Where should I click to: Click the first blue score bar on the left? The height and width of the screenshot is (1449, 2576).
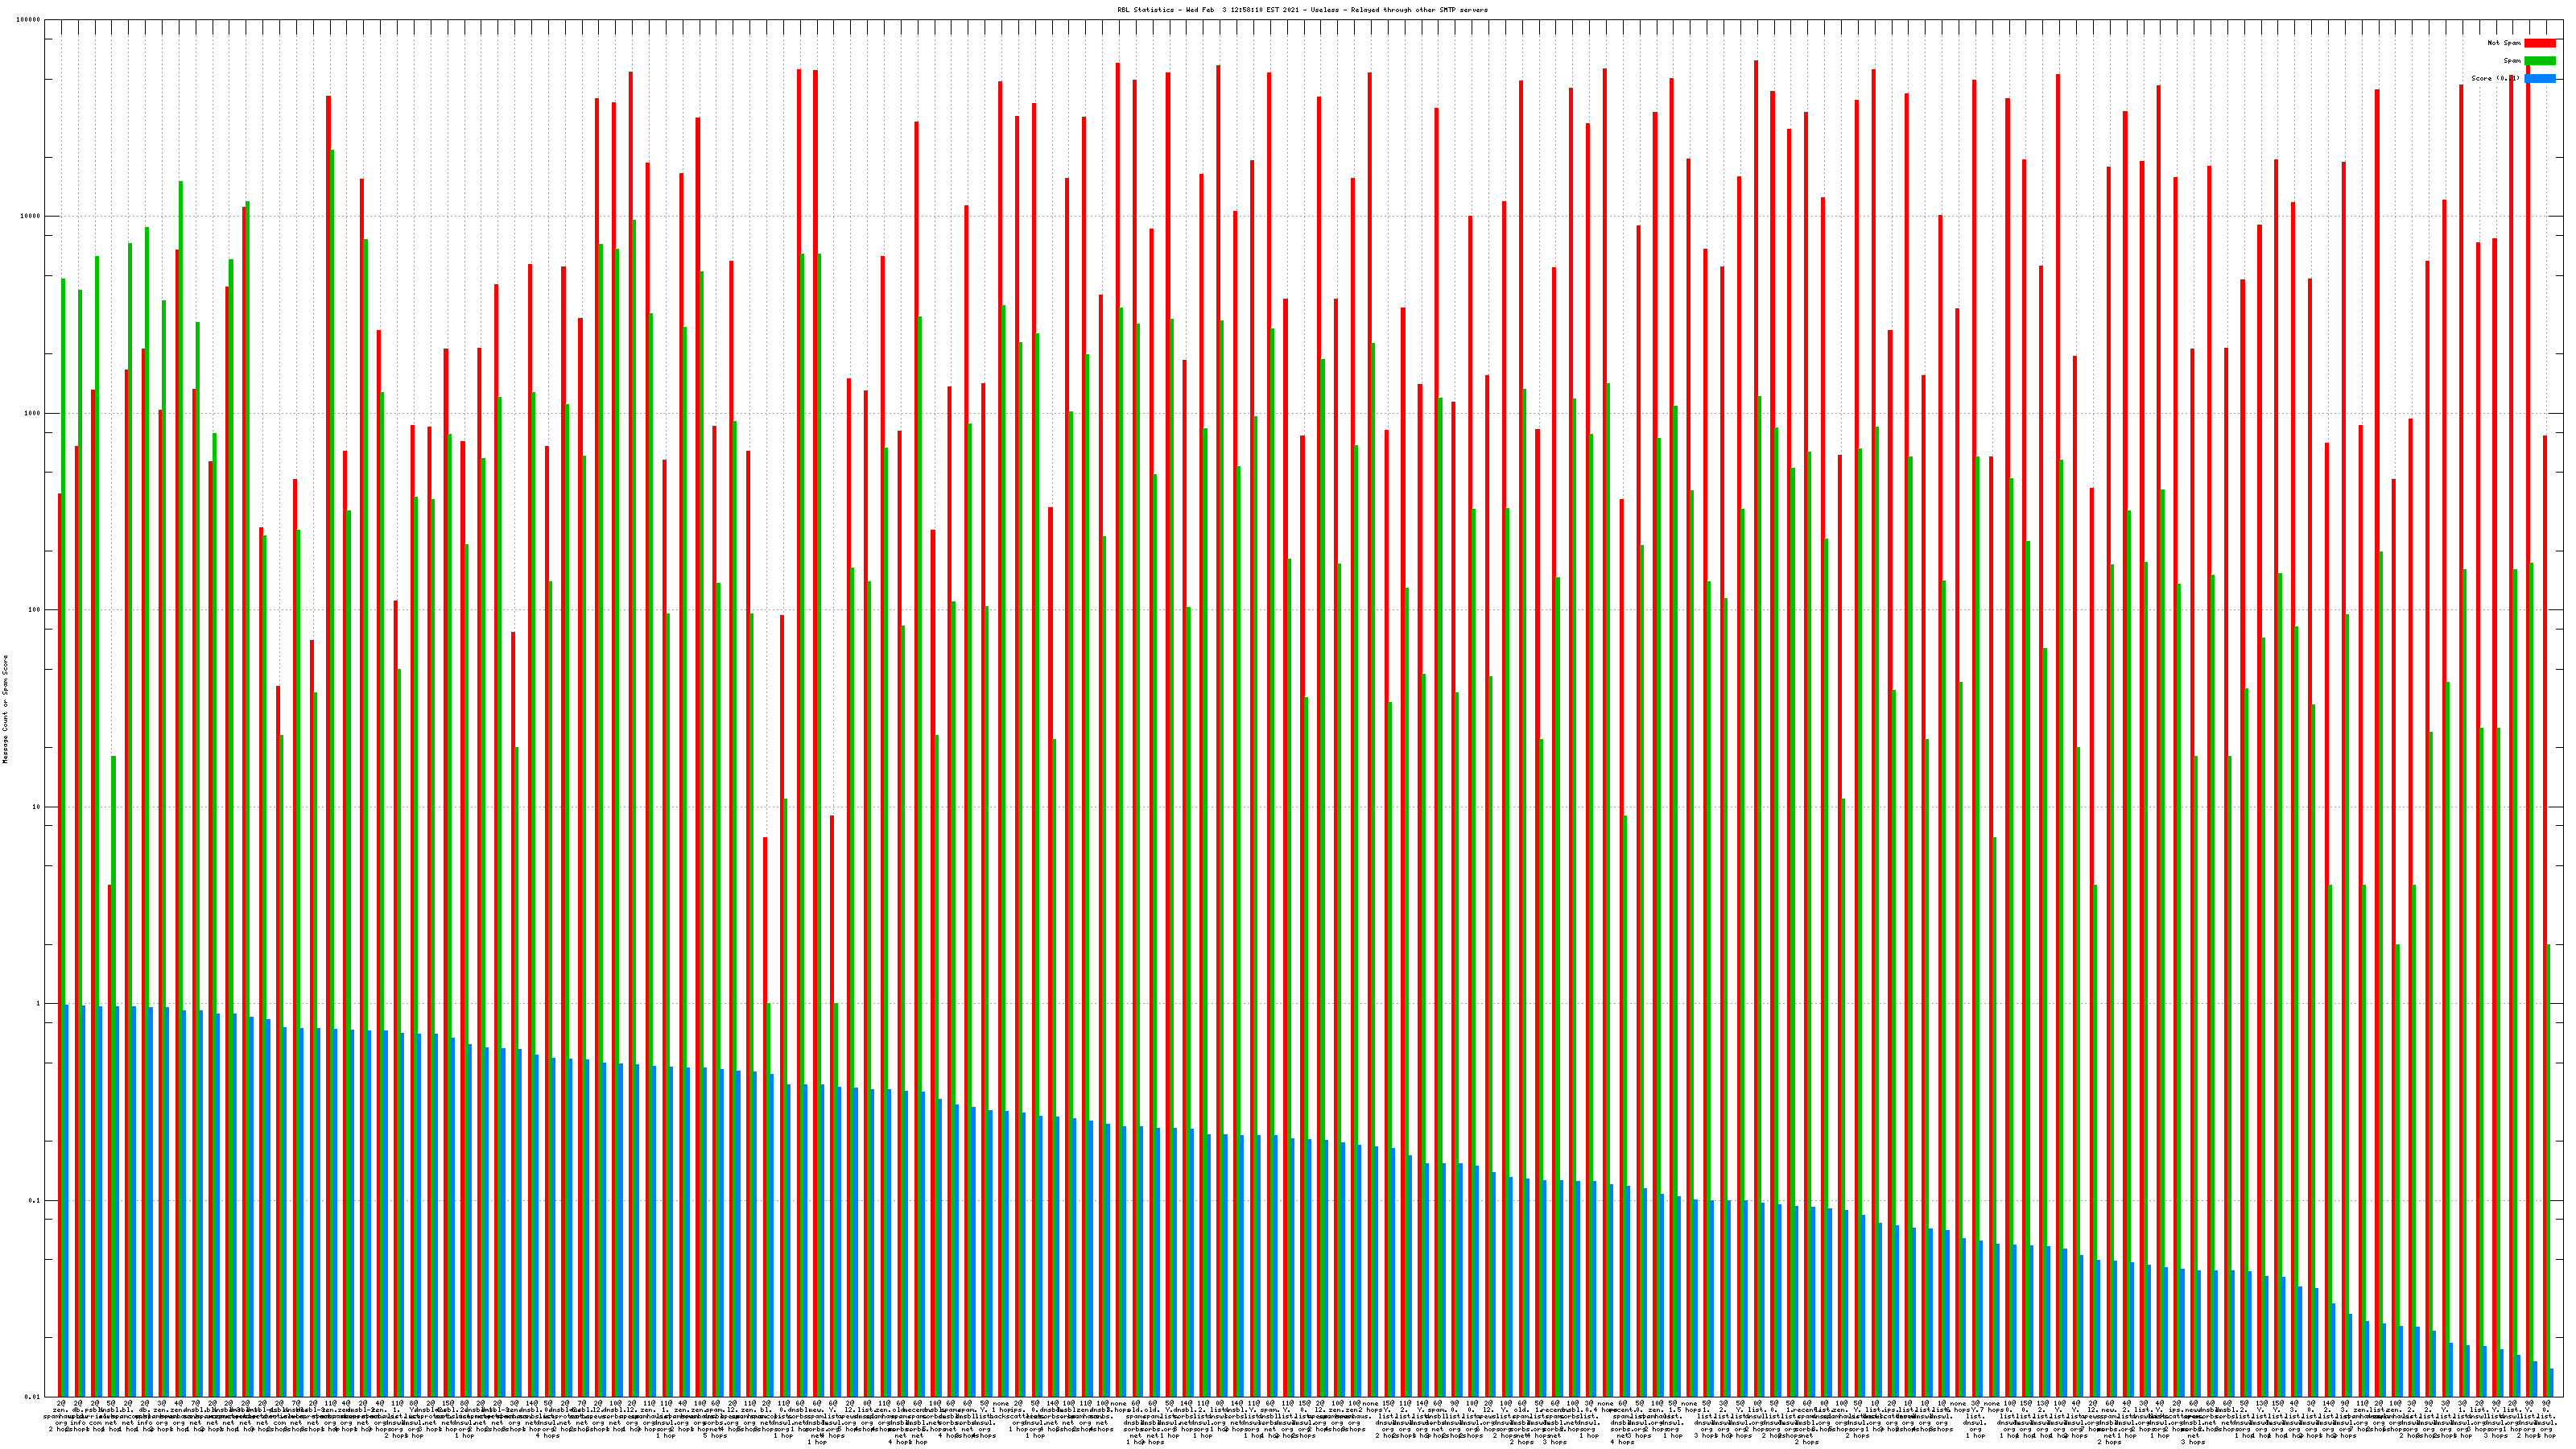click(x=66, y=1200)
